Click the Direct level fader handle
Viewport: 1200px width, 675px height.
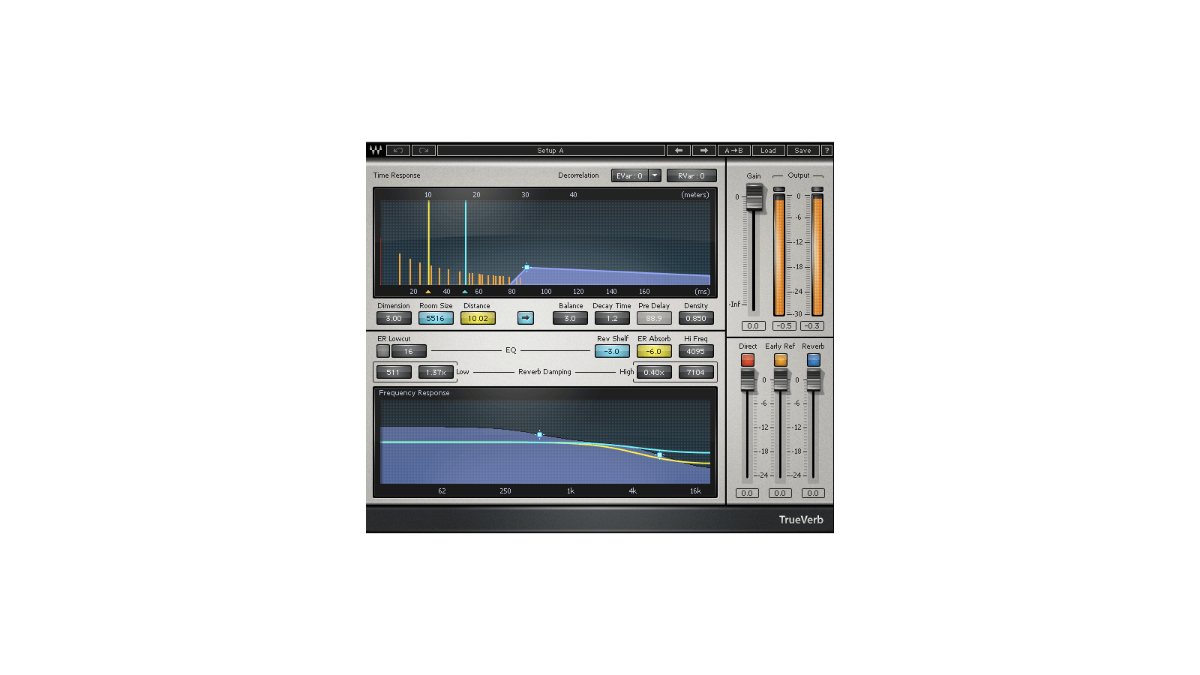point(748,380)
